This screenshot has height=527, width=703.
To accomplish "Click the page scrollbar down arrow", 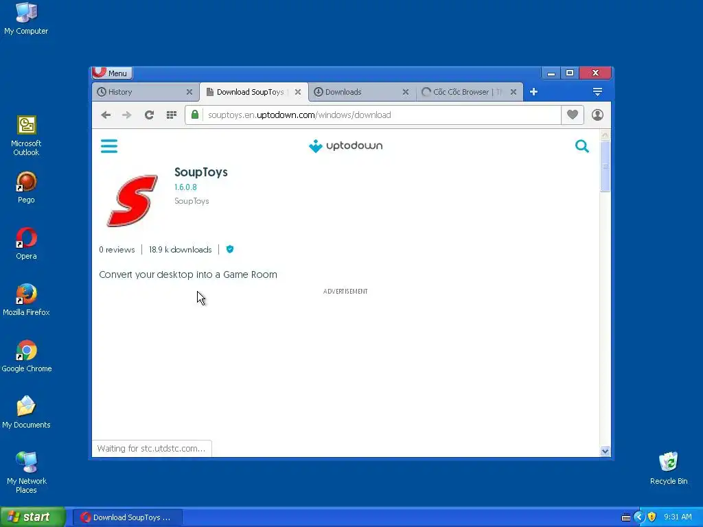I will [x=605, y=452].
